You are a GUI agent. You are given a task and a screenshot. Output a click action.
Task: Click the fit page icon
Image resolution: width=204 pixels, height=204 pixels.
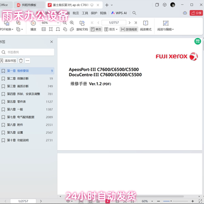51,29
